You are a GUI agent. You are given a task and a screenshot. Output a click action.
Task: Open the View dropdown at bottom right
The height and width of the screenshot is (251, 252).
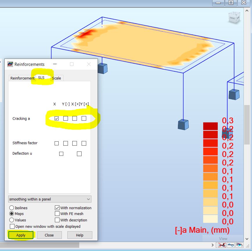click(223, 238)
